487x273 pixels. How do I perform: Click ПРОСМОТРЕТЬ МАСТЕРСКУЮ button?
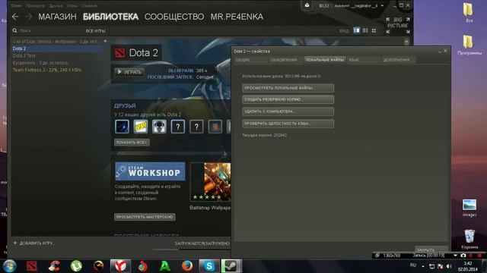[145, 217]
